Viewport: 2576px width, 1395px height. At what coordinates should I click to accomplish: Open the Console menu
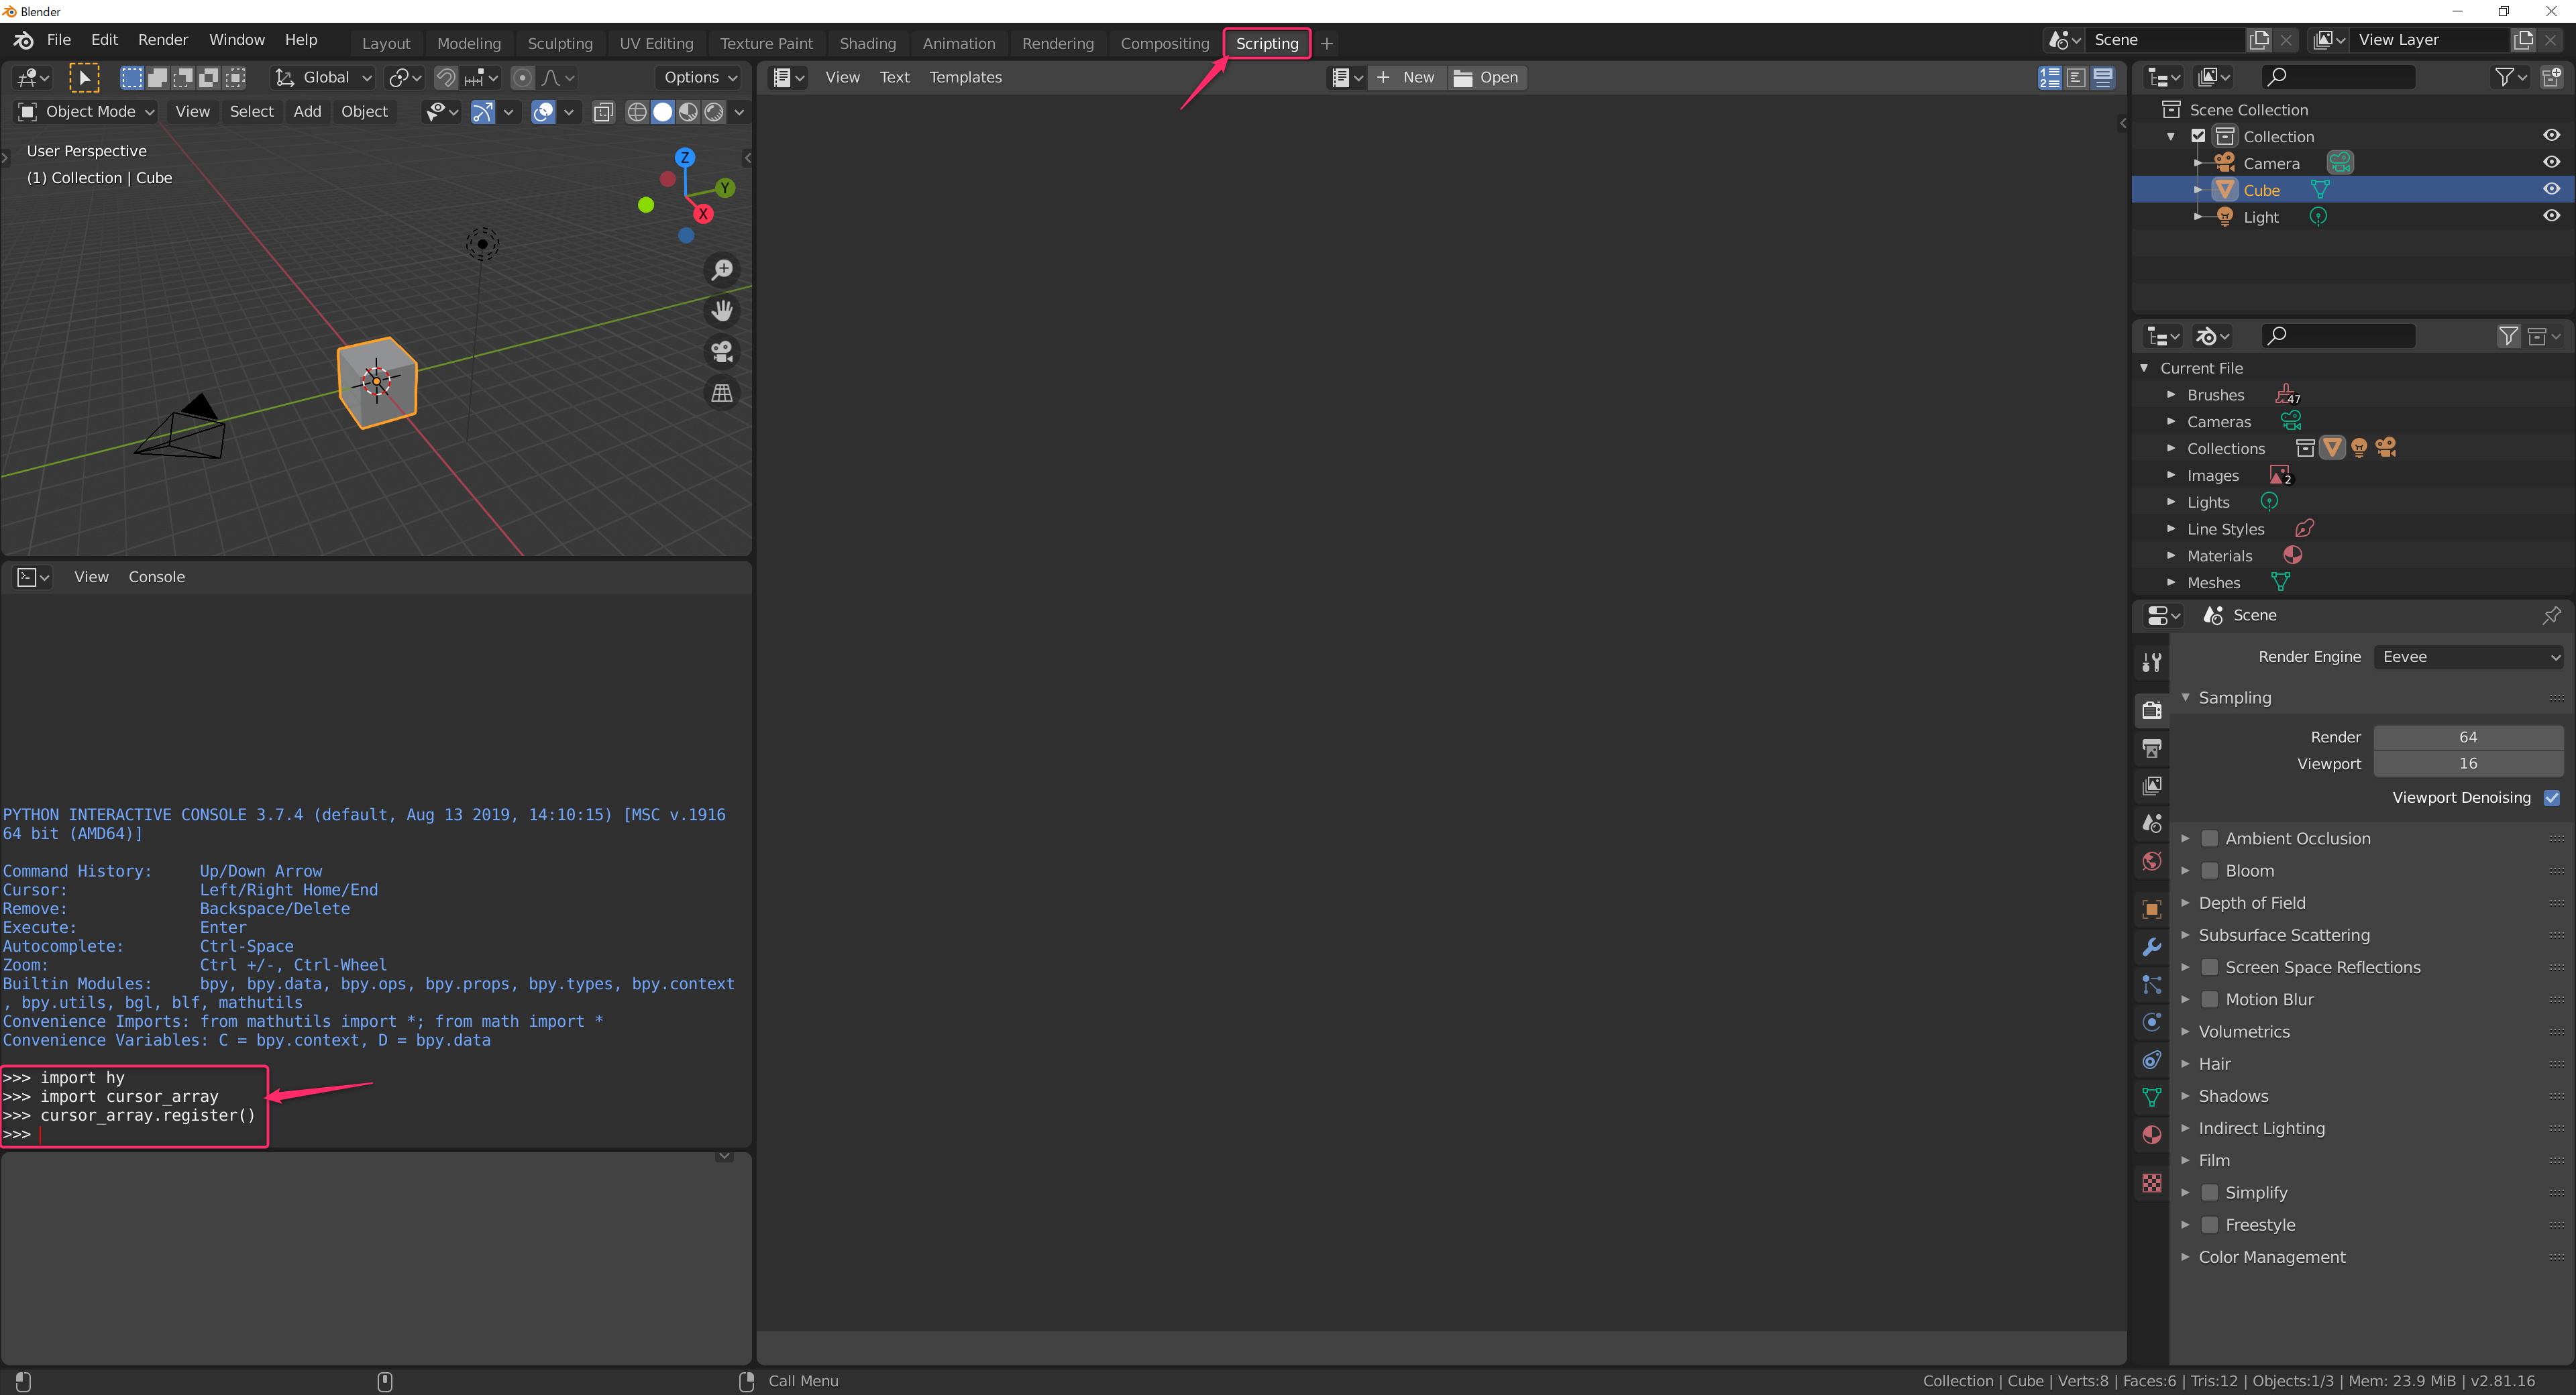tap(156, 577)
